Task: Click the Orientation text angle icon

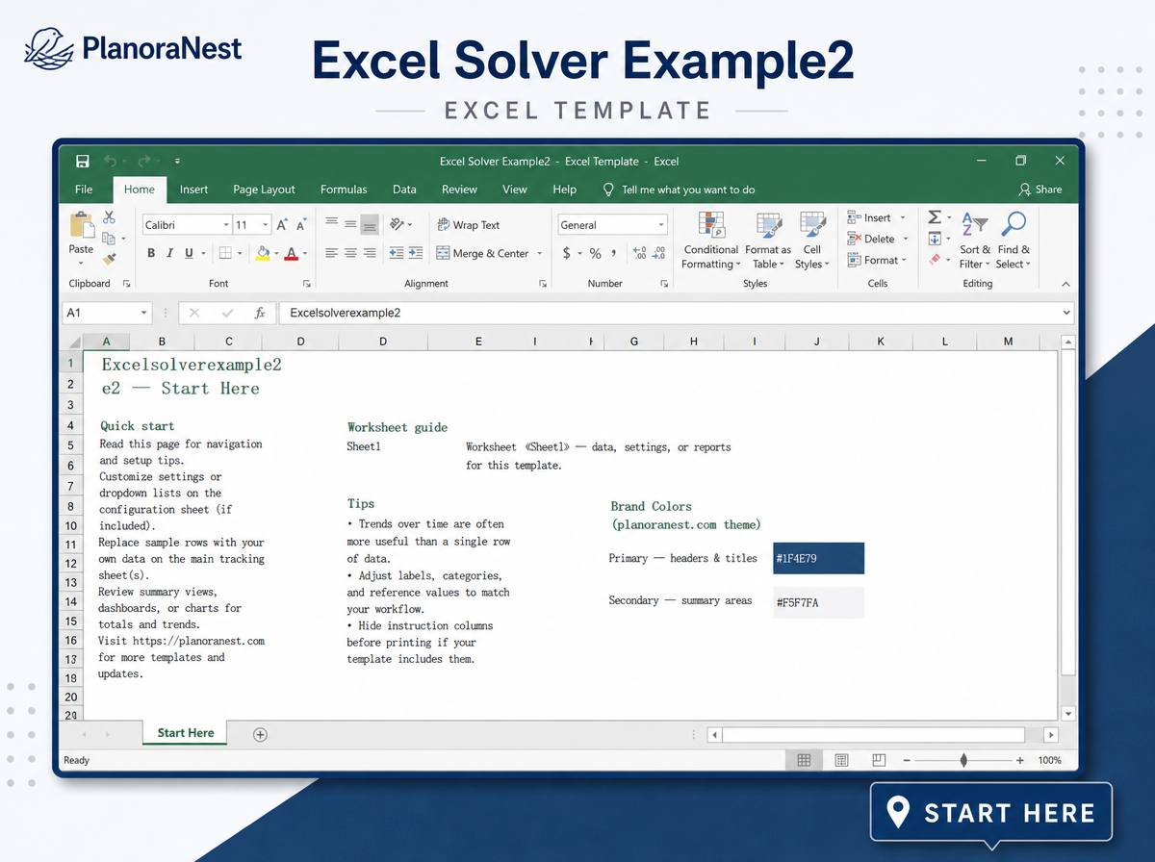Action: (397, 224)
